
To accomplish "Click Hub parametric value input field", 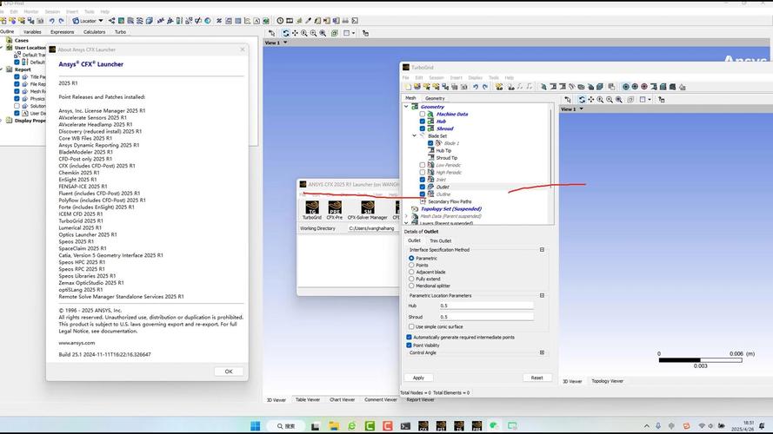I will coord(487,306).
